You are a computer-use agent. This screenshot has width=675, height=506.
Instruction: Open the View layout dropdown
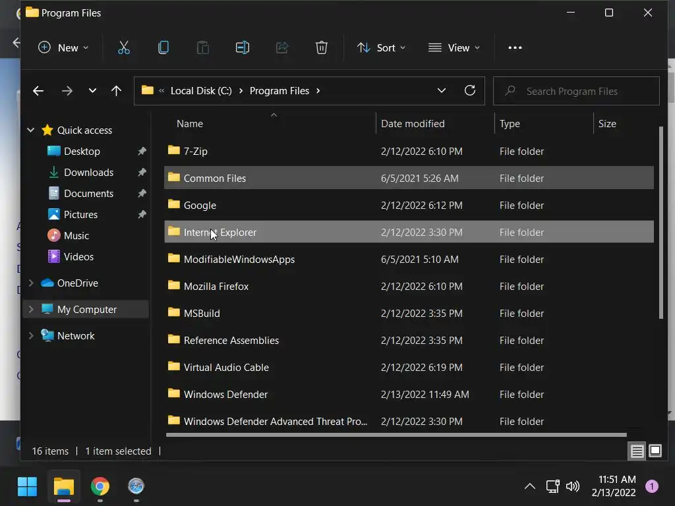[454, 47]
